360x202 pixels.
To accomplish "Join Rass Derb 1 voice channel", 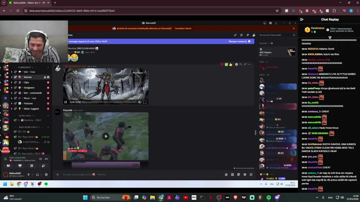I will (x=28, y=137).
